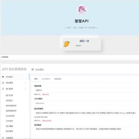The height and width of the screenshot is (139, 139).
Task: Switch to the 邮箱配置 tab
Action: [x=58, y=79]
